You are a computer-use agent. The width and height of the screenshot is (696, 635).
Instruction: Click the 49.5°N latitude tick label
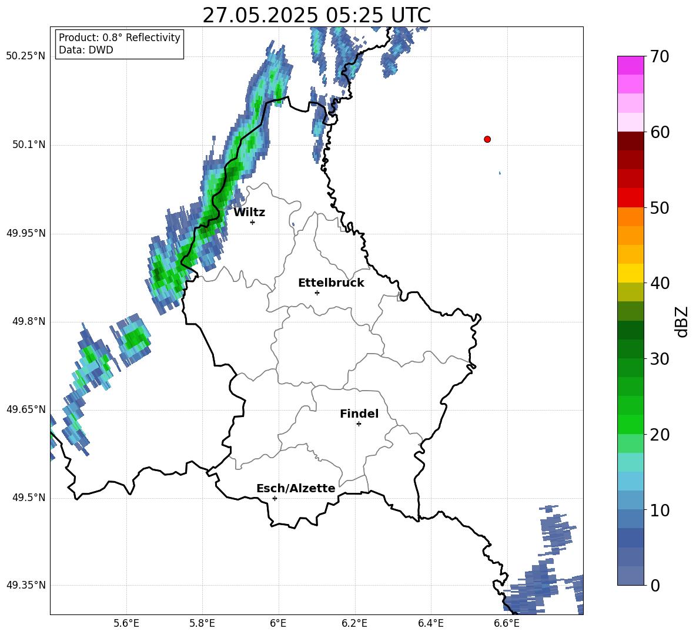click(x=28, y=498)
